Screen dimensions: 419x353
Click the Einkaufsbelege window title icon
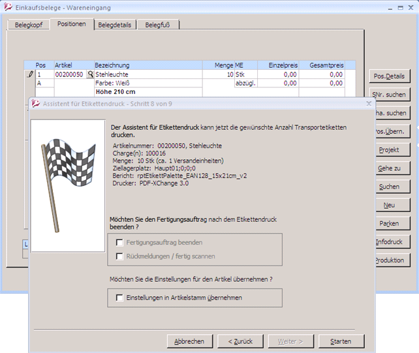(x=8, y=8)
